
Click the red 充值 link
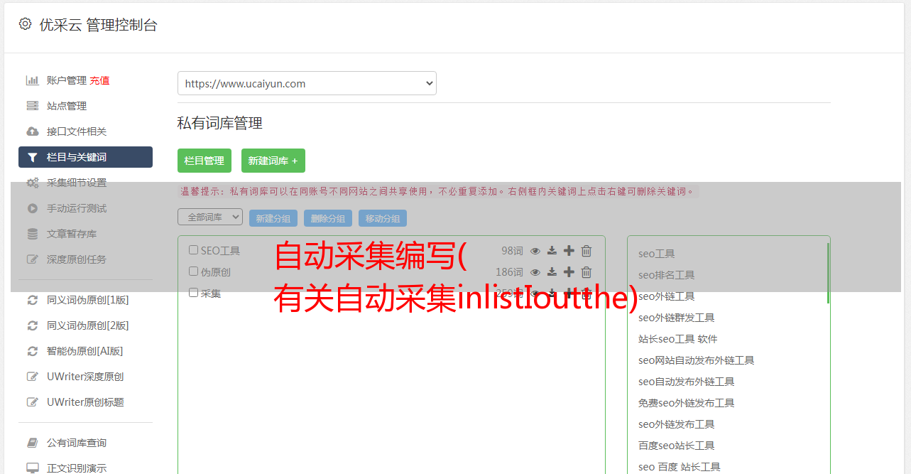pos(99,80)
